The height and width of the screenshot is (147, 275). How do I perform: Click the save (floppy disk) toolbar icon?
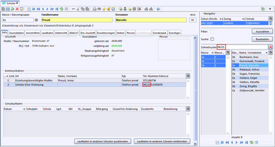[x=8, y=9]
